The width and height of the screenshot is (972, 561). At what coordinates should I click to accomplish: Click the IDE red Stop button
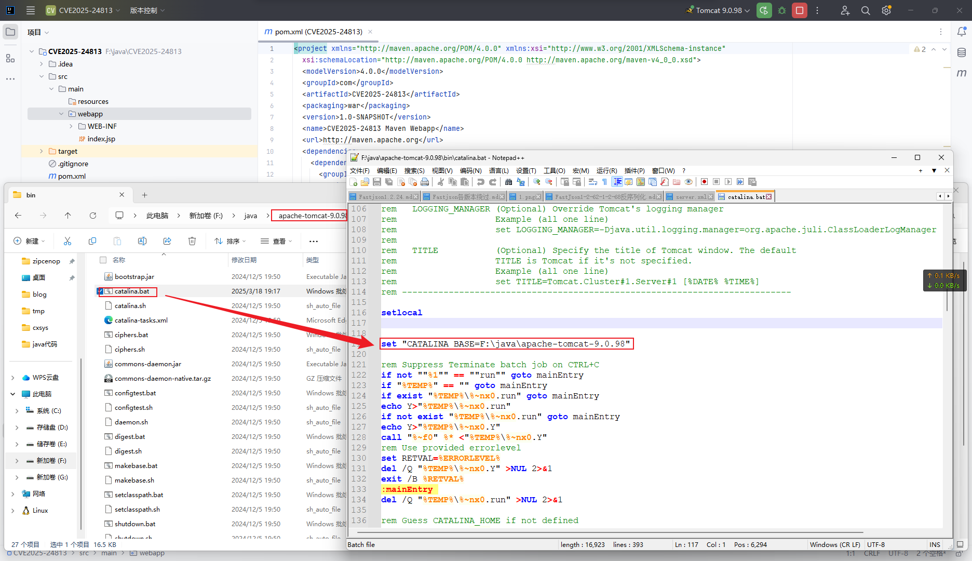(800, 10)
